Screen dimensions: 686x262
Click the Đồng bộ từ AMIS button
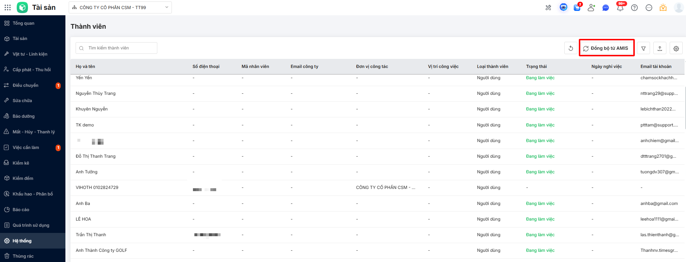tap(606, 48)
